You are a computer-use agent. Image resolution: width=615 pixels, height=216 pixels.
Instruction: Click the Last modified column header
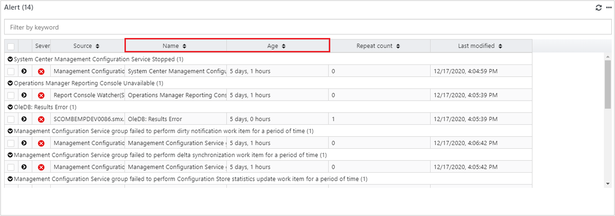tap(481, 46)
